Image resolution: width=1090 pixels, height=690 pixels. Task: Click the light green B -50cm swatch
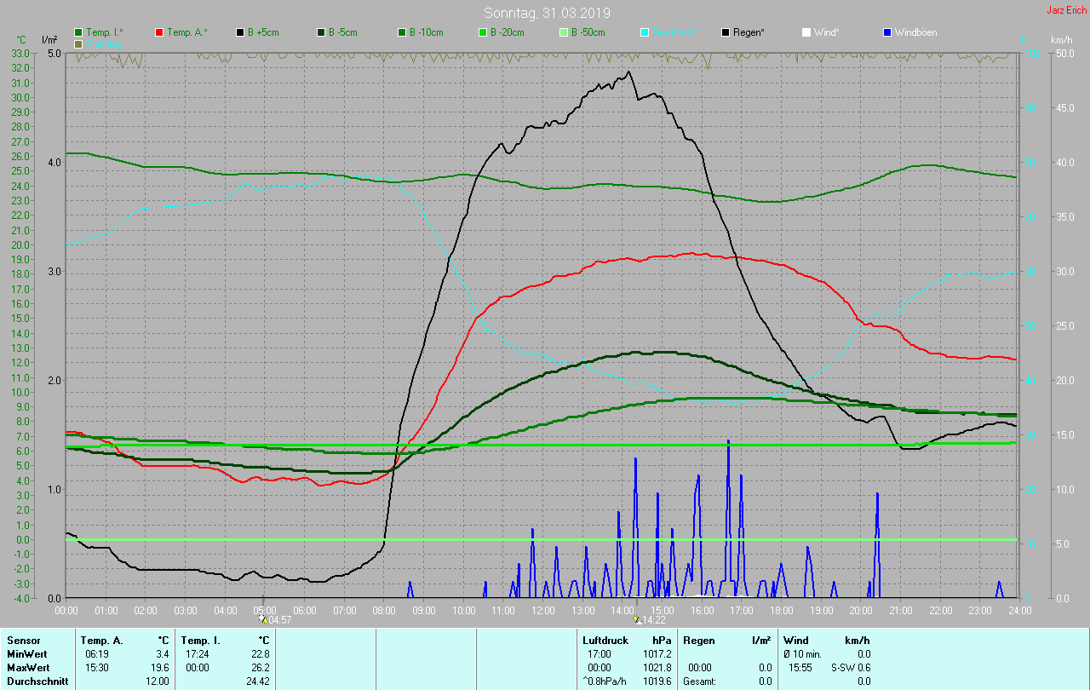(564, 32)
